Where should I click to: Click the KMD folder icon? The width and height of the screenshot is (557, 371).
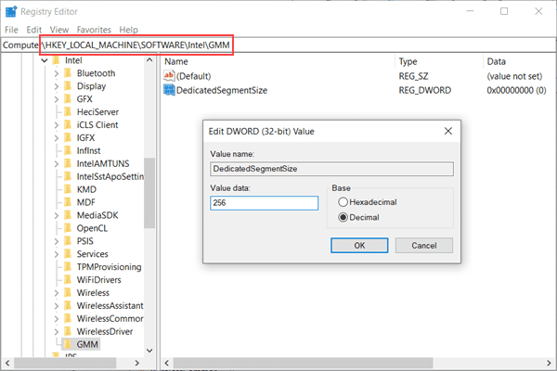click(68, 189)
